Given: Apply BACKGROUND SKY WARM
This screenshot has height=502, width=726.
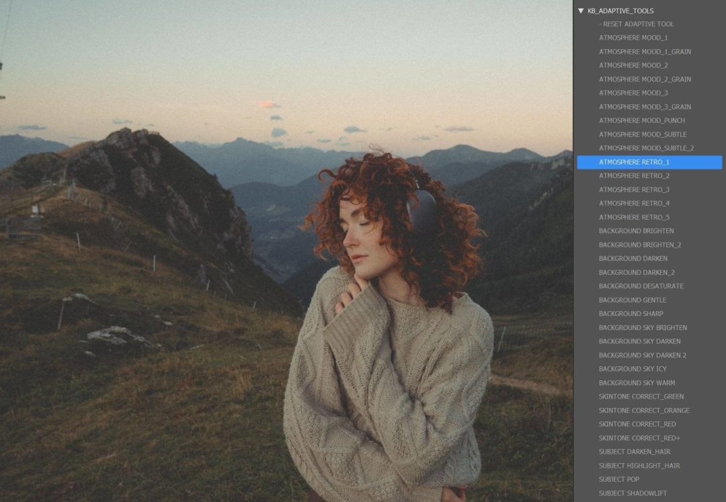Looking at the screenshot, I should point(640,382).
